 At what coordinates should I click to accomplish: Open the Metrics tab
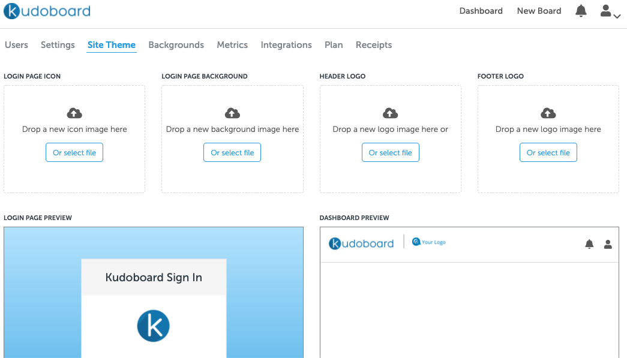(x=232, y=45)
